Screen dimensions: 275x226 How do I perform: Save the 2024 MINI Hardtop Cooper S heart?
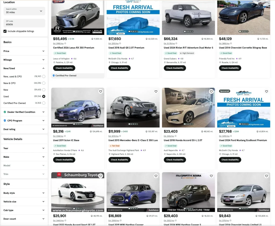pos(211,176)
